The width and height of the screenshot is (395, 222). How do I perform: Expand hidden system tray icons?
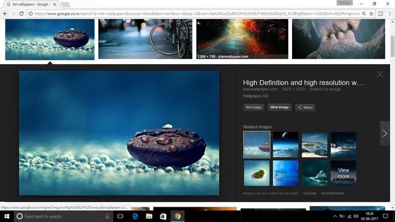click(x=335, y=216)
